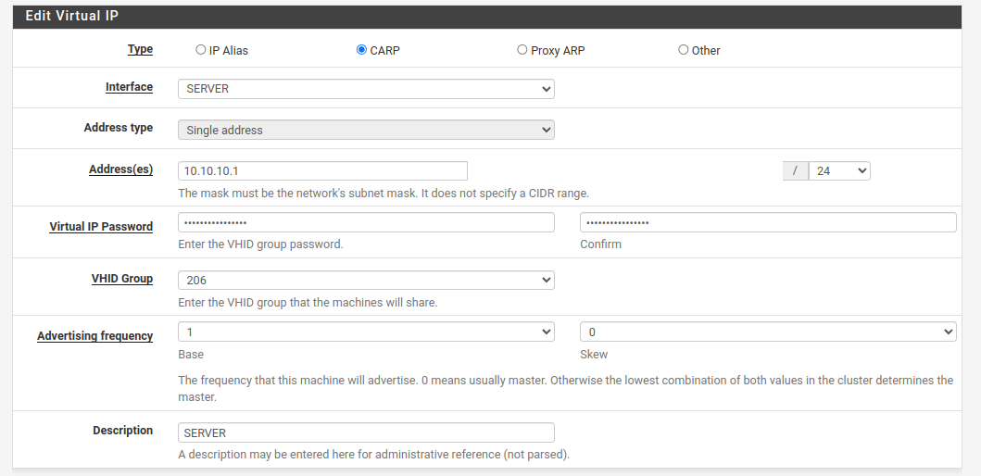Click the Virtual IP Password label
This screenshot has width=981, height=476.
(x=101, y=227)
